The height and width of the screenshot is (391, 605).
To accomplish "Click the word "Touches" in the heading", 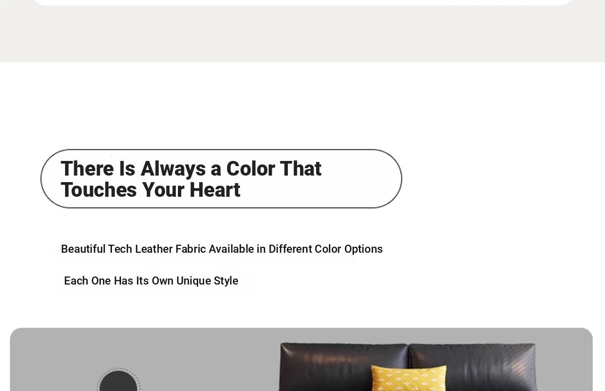I will pos(99,190).
